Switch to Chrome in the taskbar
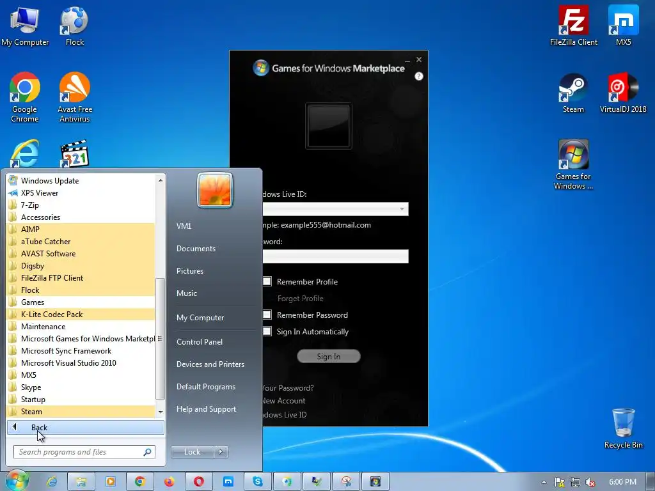655x491 pixels. [x=140, y=481]
